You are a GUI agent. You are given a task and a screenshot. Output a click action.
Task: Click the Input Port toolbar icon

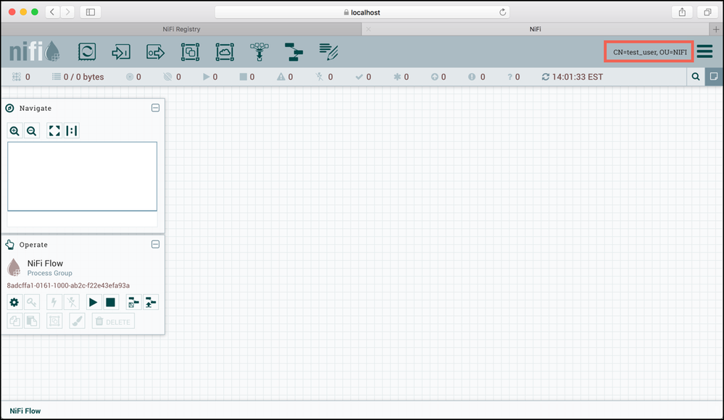(120, 51)
